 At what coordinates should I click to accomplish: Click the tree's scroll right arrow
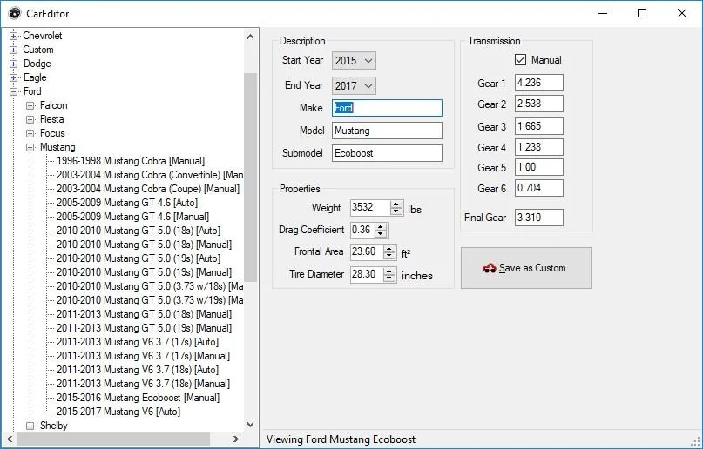coord(236,439)
